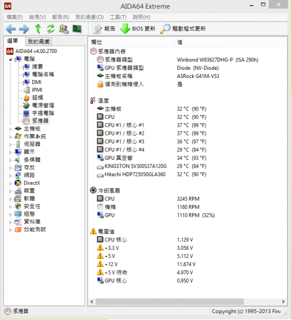
Task: Click the 效能測試 benchmark icon in tree
Action: (x=18, y=230)
